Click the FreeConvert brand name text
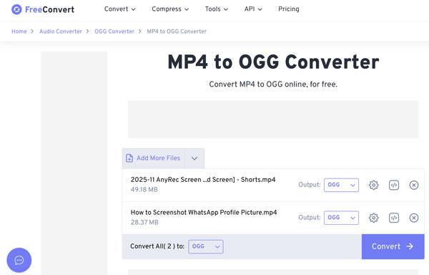 coord(49,9)
